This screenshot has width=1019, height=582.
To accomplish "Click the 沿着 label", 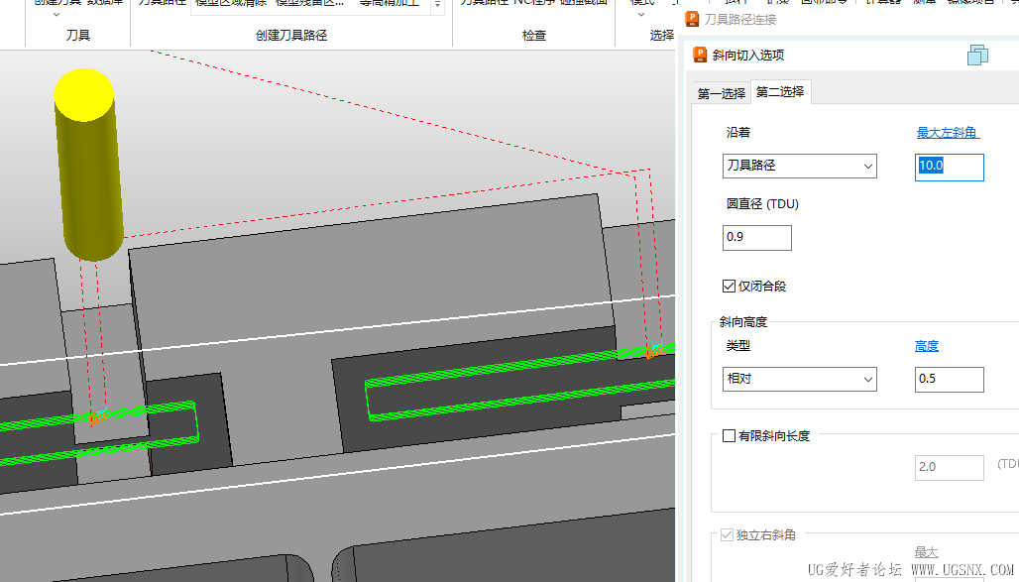I will pyautogui.click(x=738, y=133).
